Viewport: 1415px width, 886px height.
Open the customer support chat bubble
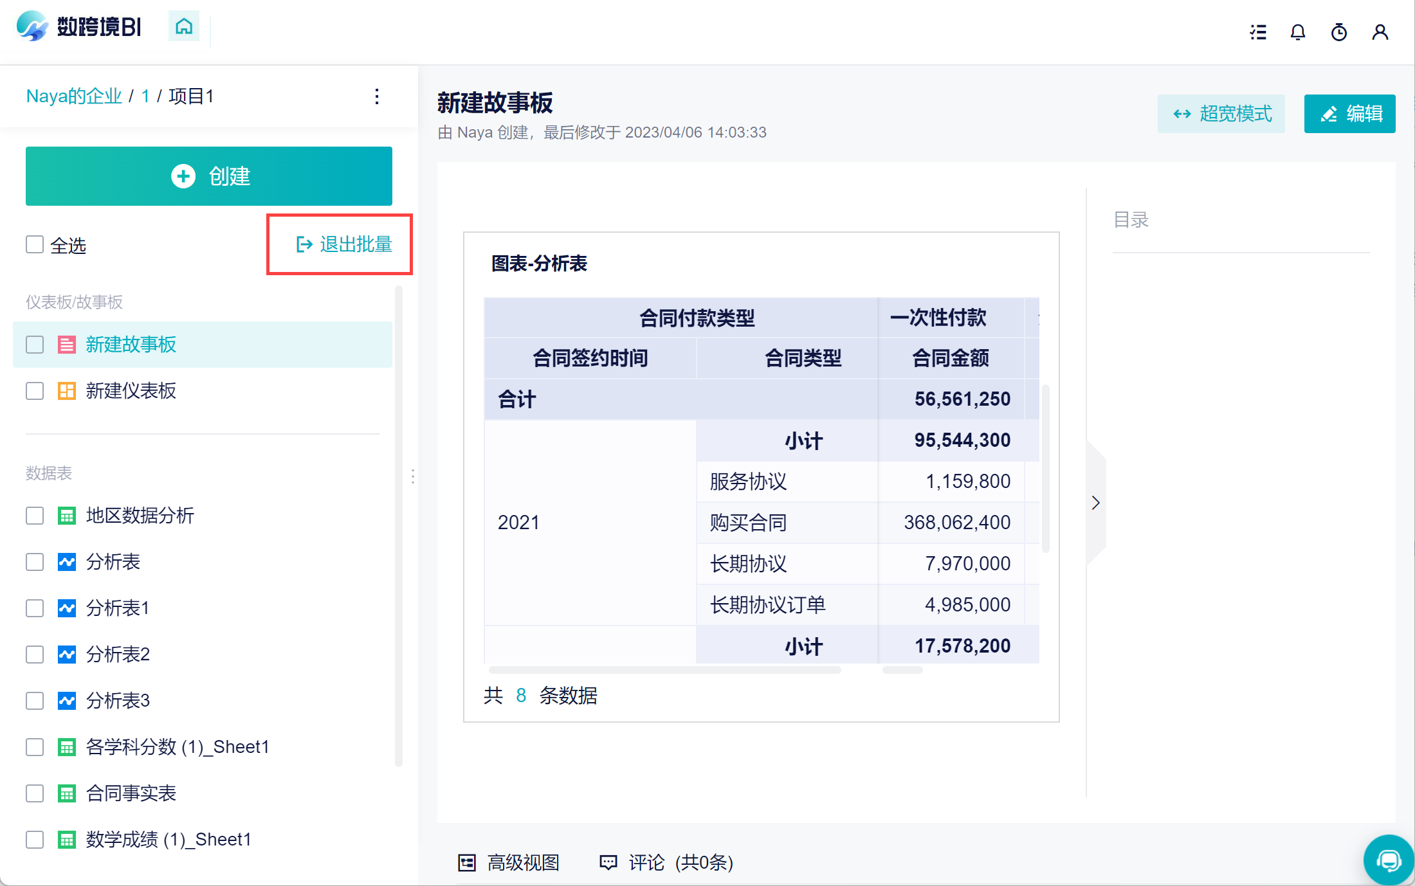1388,860
